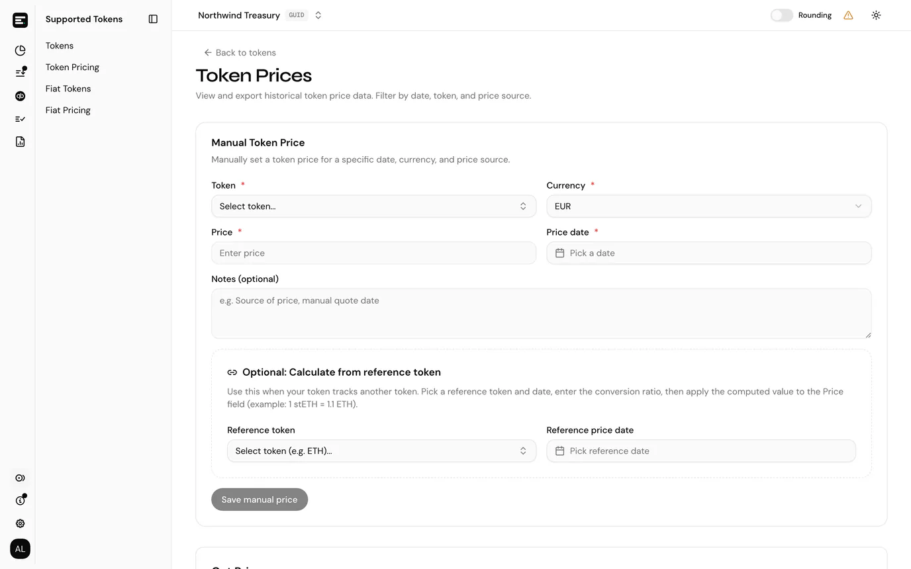The image size is (911, 569).
Task: Click the calendar icon in Price date
Action: 559,253
